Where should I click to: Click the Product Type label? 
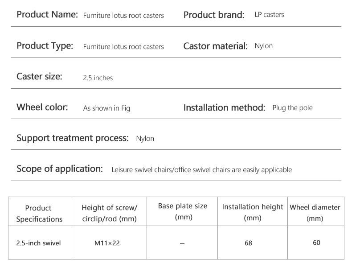click(x=45, y=46)
